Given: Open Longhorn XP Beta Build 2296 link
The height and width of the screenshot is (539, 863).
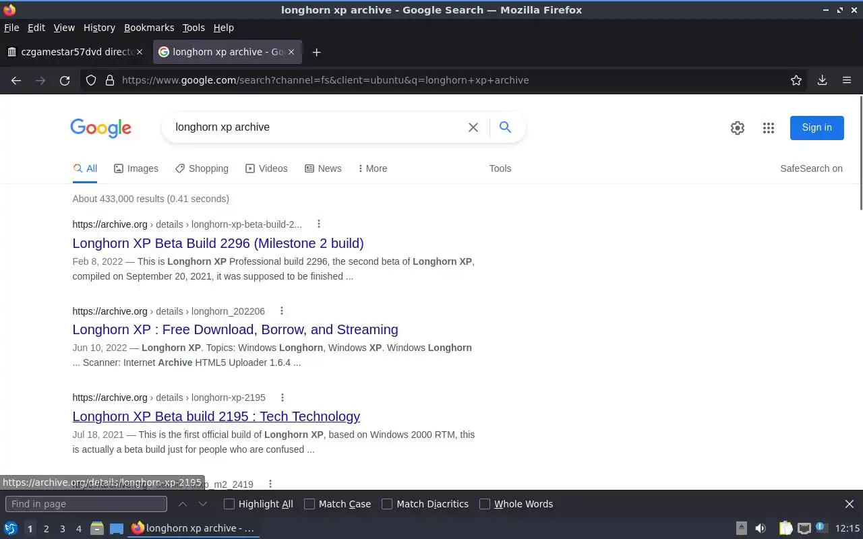Looking at the screenshot, I should (x=218, y=243).
